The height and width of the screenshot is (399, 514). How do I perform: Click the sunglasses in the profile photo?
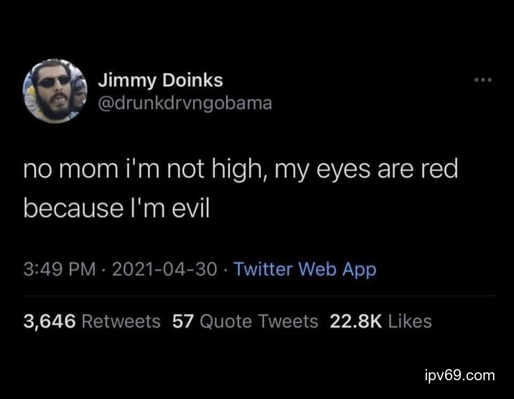pyautogui.click(x=53, y=81)
